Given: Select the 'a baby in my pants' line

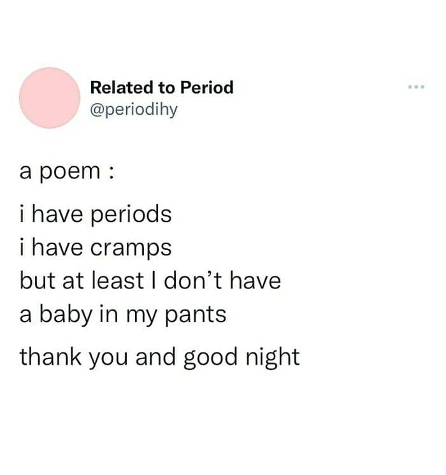Looking at the screenshot, I should coord(123,315).
